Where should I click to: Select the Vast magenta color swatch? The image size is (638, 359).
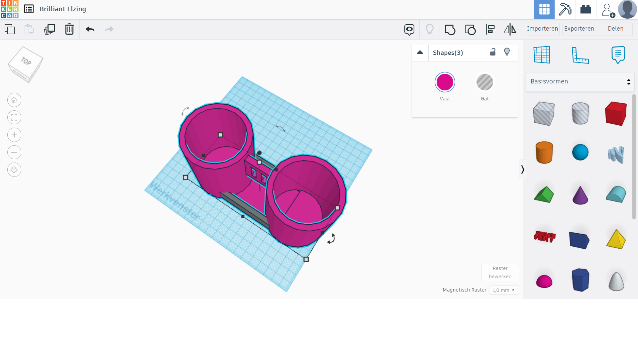[x=445, y=82]
